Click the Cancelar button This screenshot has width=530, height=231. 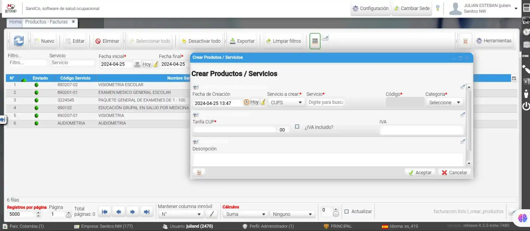454,172
